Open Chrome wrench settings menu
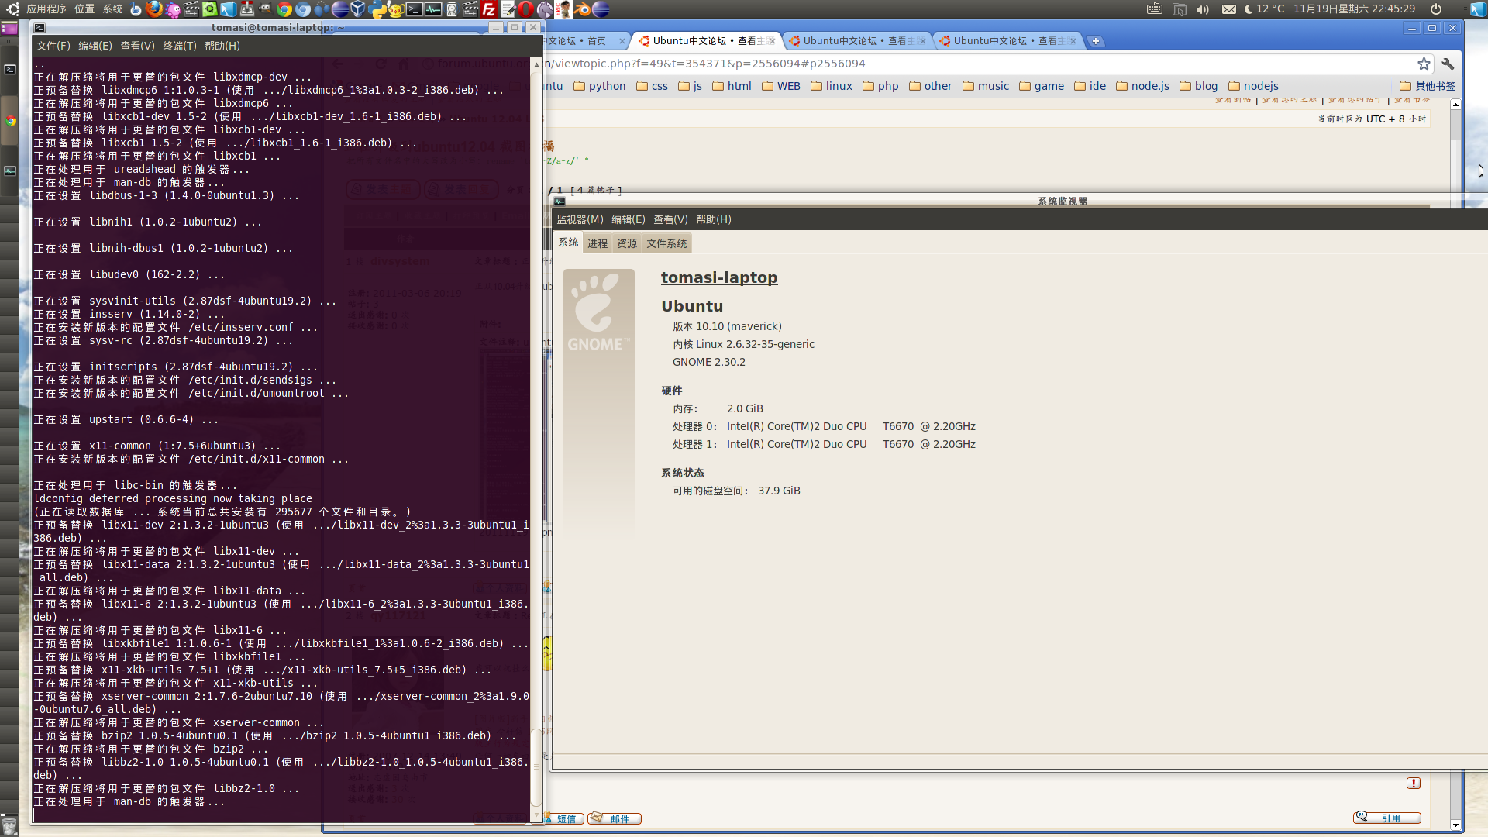1488x837 pixels. pyautogui.click(x=1448, y=64)
